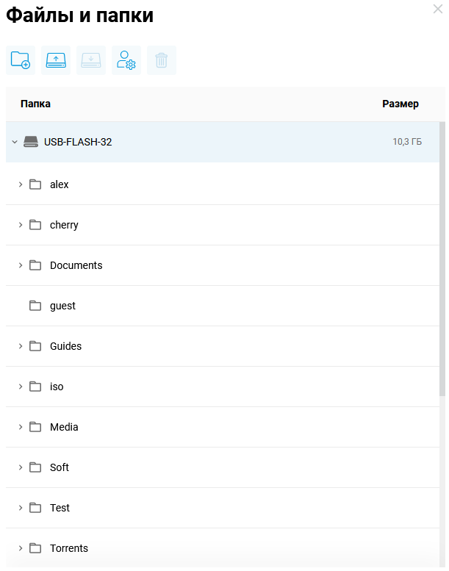The height and width of the screenshot is (571, 449).
Task: Click the USB-FLASH-32 drive icon
Action: tap(30, 142)
